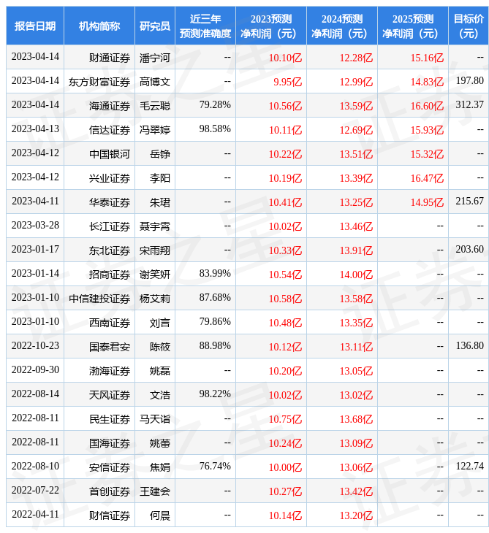Select the 国海证券 institution cell
The height and width of the screenshot is (533, 489).
coord(99,443)
